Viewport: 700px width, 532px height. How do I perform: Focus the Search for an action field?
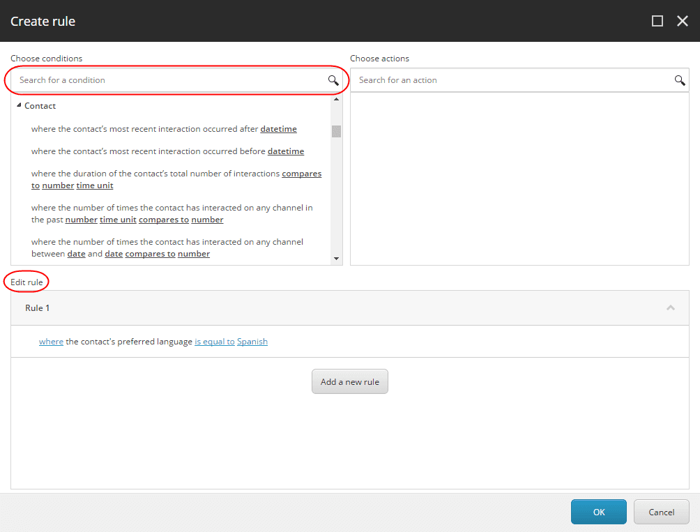click(519, 80)
